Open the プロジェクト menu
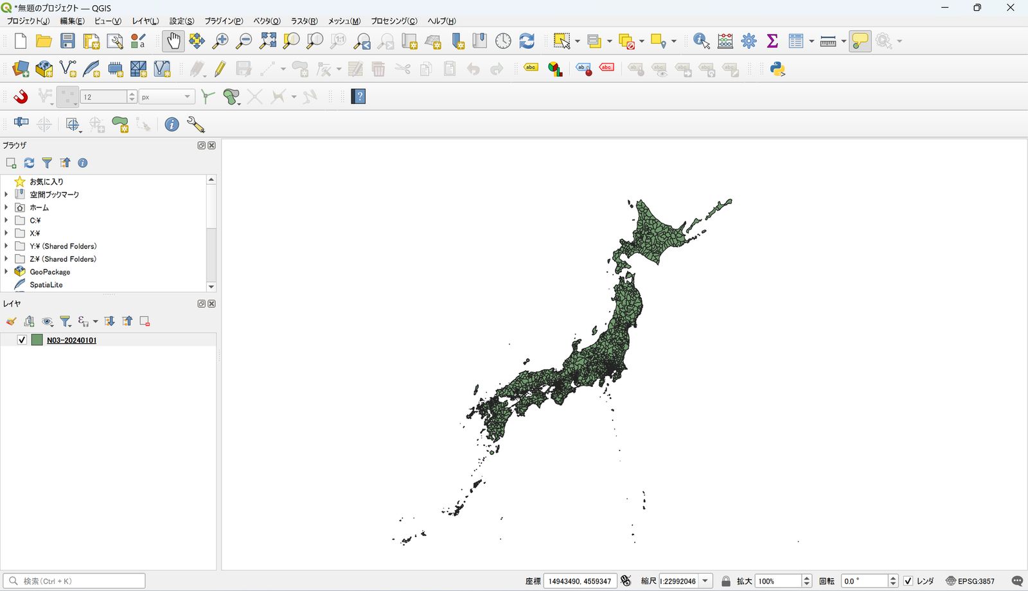This screenshot has height=591, width=1028. pos(28,21)
